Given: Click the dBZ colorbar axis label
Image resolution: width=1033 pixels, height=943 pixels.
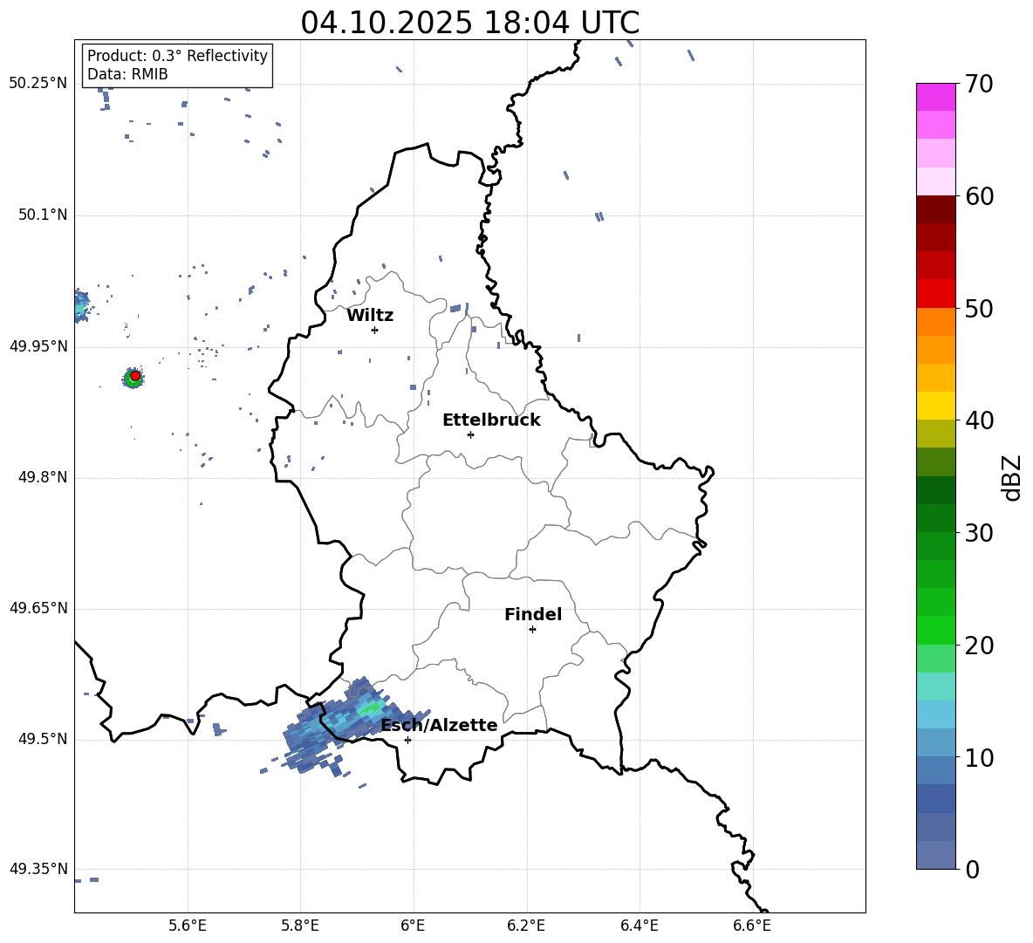Looking at the screenshot, I should (x=1011, y=477).
